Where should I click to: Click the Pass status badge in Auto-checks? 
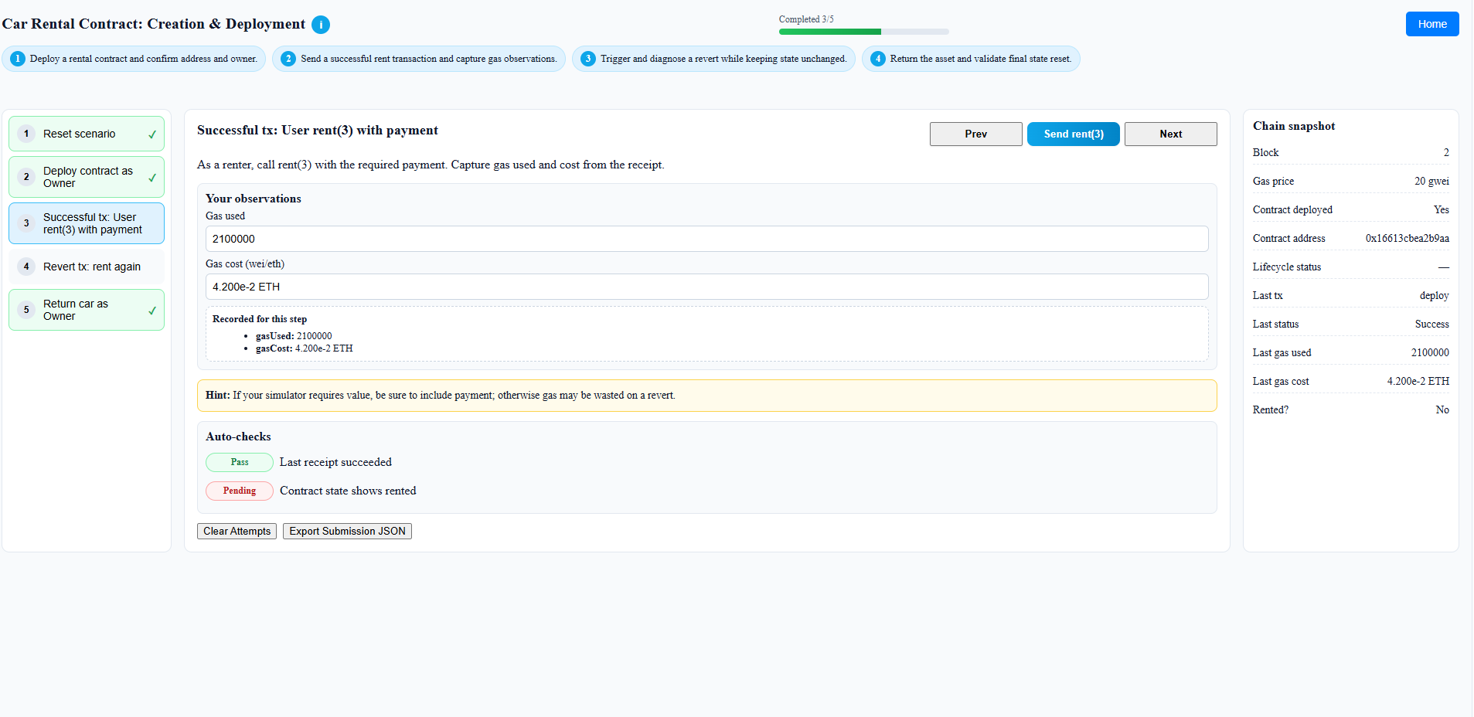(240, 462)
